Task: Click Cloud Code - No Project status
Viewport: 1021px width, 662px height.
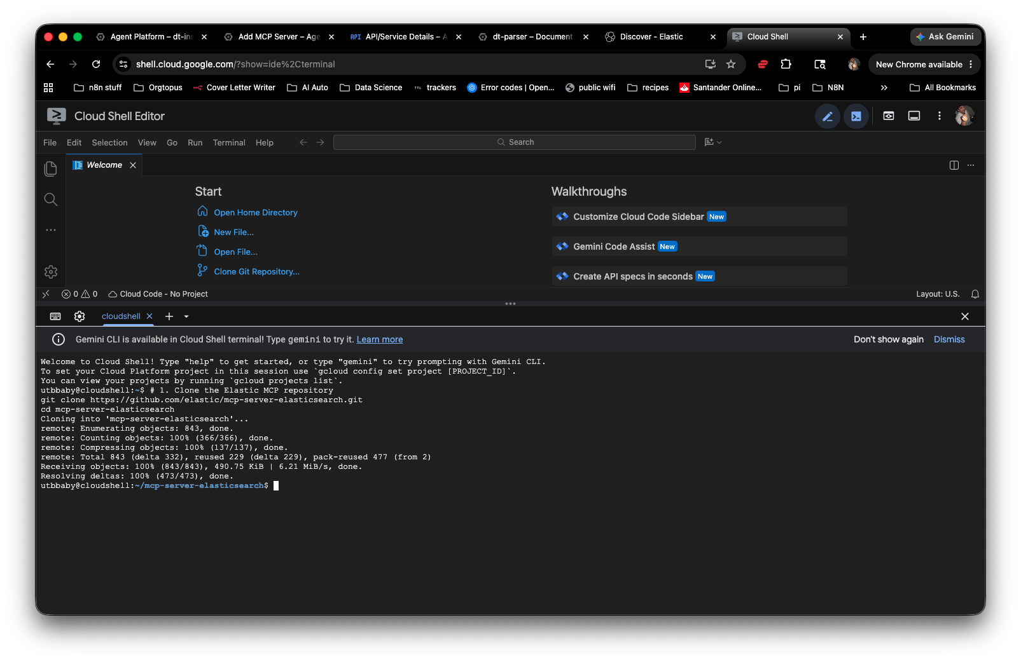Action: (x=158, y=294)
